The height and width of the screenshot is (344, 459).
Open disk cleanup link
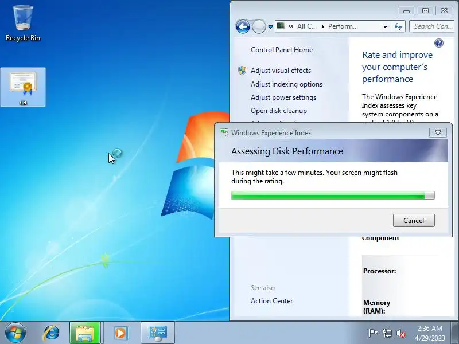pos(279,111)
